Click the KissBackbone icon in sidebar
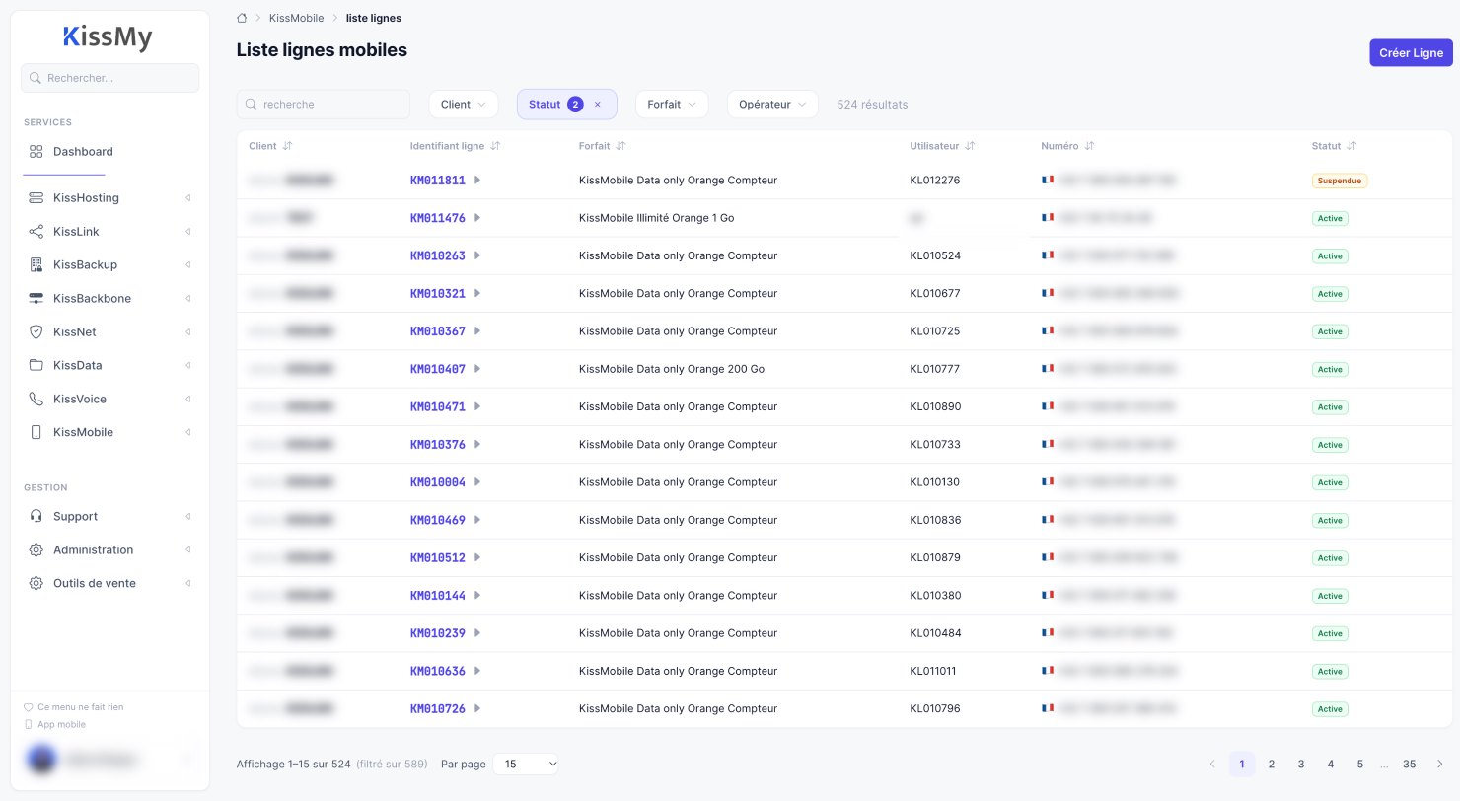The image size is (1460, 801). point(36,299)
